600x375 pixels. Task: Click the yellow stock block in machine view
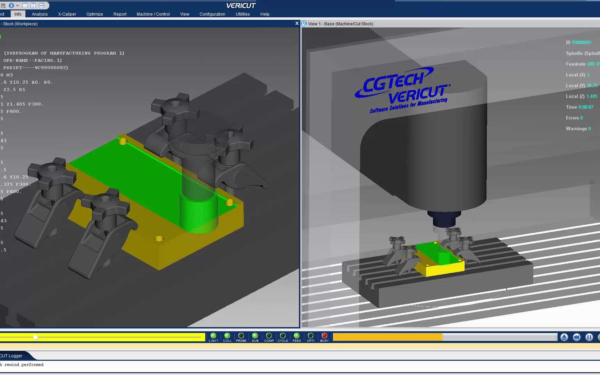click(445, 269)
